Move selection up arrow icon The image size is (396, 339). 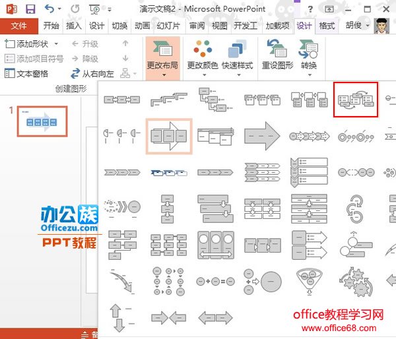click(x=125, y=44)
